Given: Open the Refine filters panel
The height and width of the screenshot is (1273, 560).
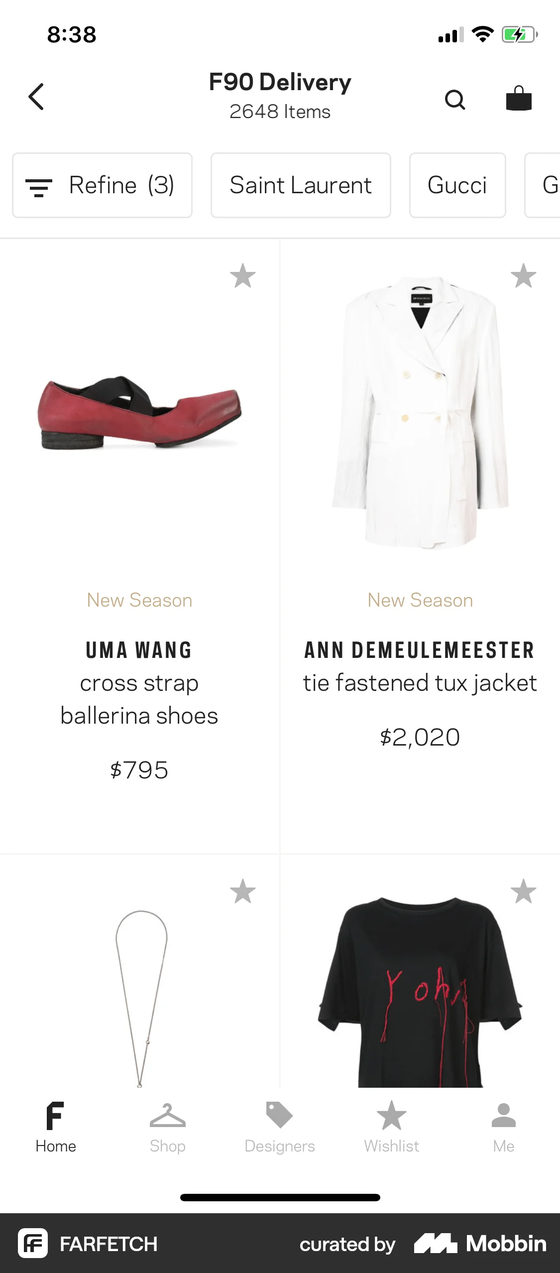Looking at the screenshot, I should (x=102, y=185).
